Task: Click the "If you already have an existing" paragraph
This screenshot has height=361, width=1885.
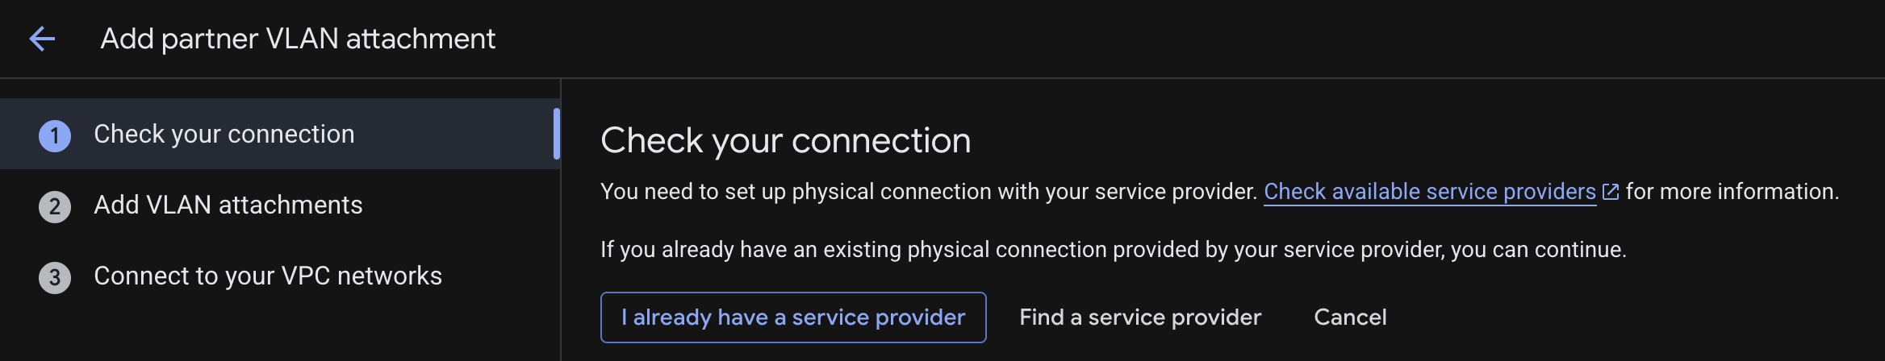Action: [x=1113, y=250]
